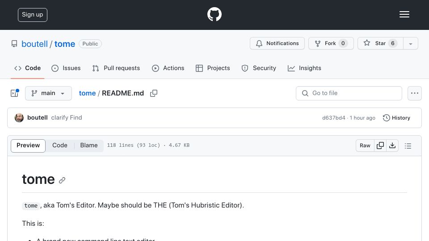Screen dimensions: 429x241
Task: Open the Issues tab
Action: point(66,68)
